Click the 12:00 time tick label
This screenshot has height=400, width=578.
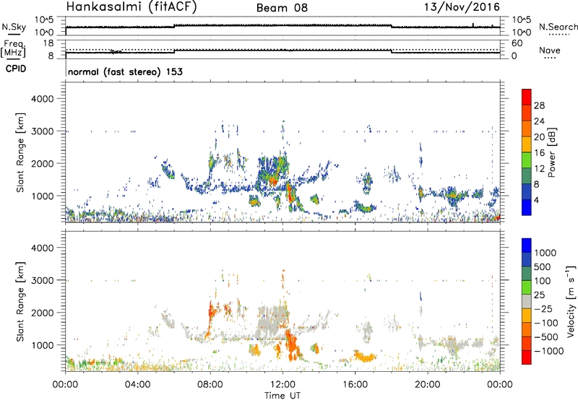(282, 385)
